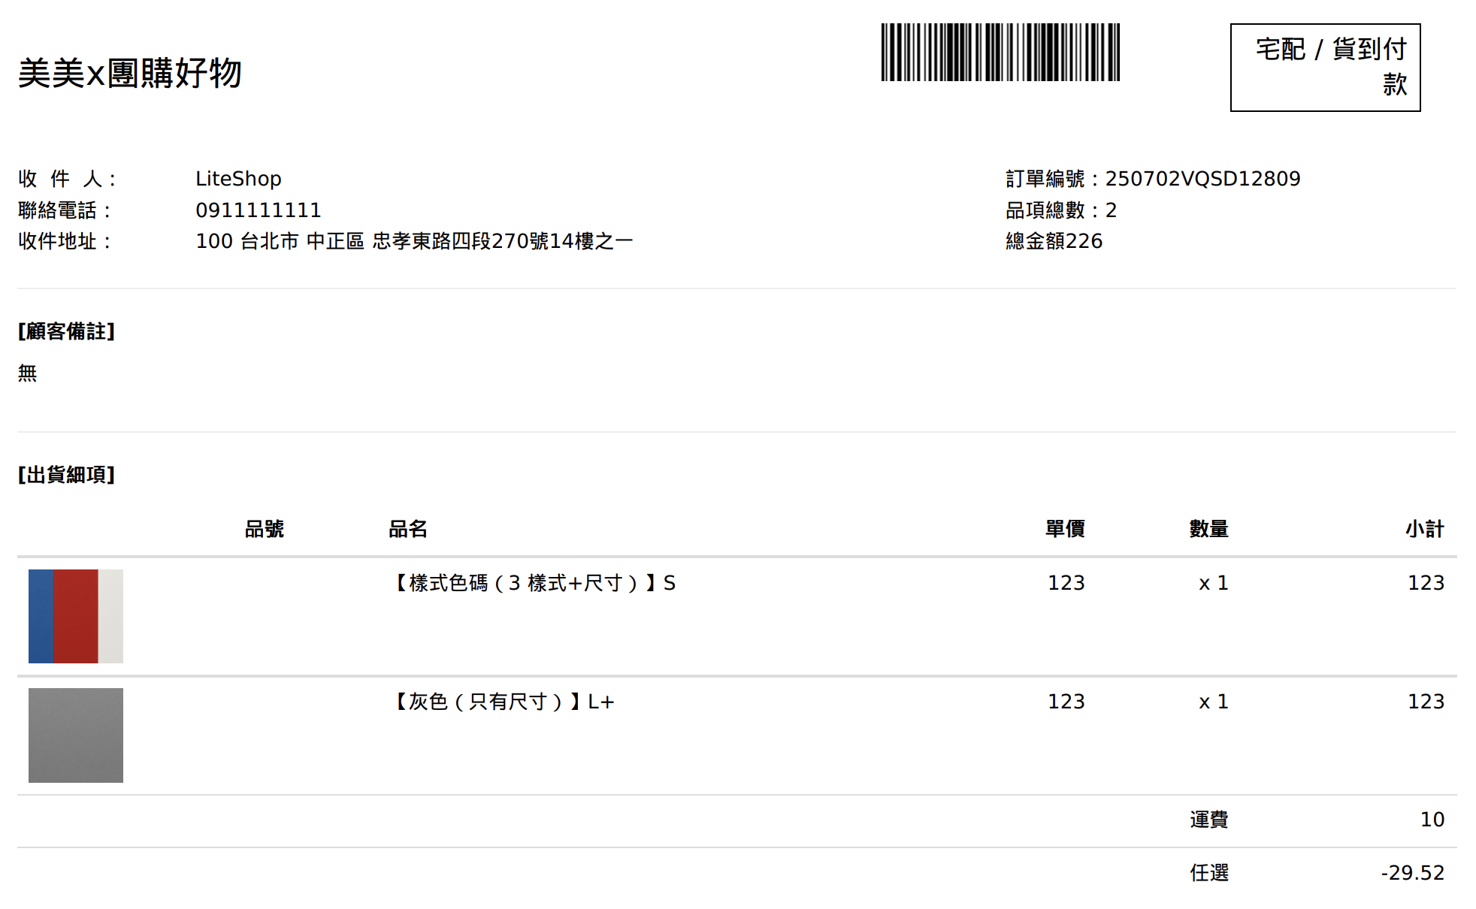The image size is (1476, 909).
Task: Click the 品號 column header
Action: [x=264, y=529]
